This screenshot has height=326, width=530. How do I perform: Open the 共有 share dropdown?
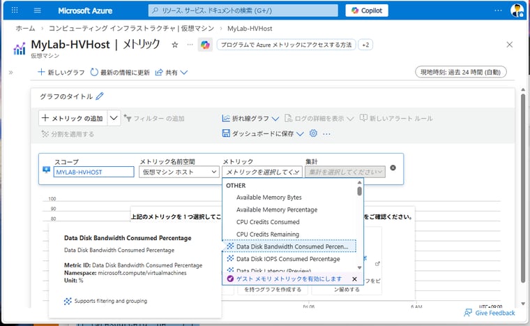pos(172,72)
